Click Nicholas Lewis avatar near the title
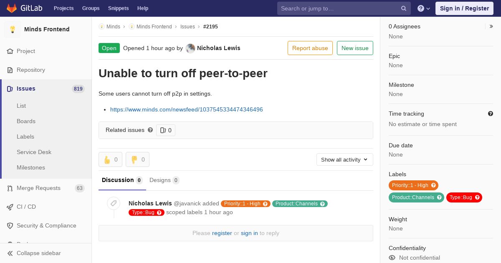The height and width of the screenshot is (263, 501). tap(190, 48)
